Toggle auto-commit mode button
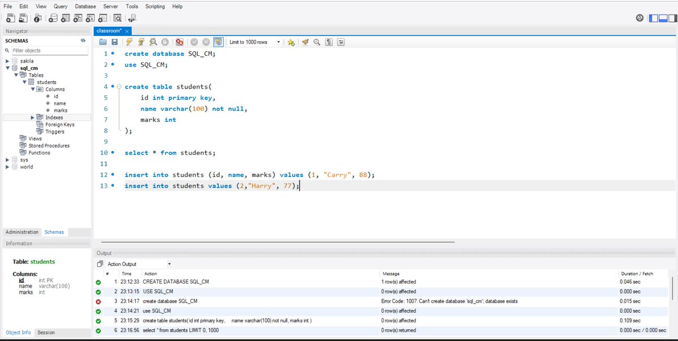 tap(218, 42)
